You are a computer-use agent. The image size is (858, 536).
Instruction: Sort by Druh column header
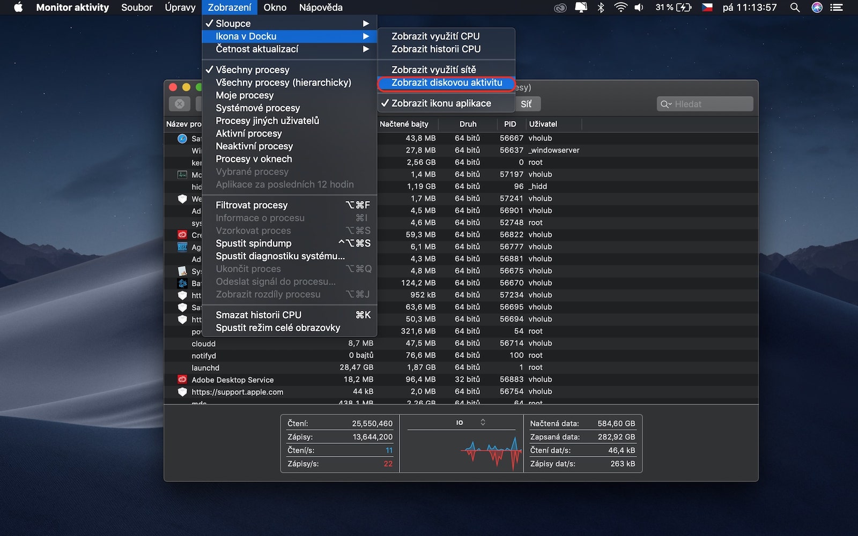coord(468,124)
